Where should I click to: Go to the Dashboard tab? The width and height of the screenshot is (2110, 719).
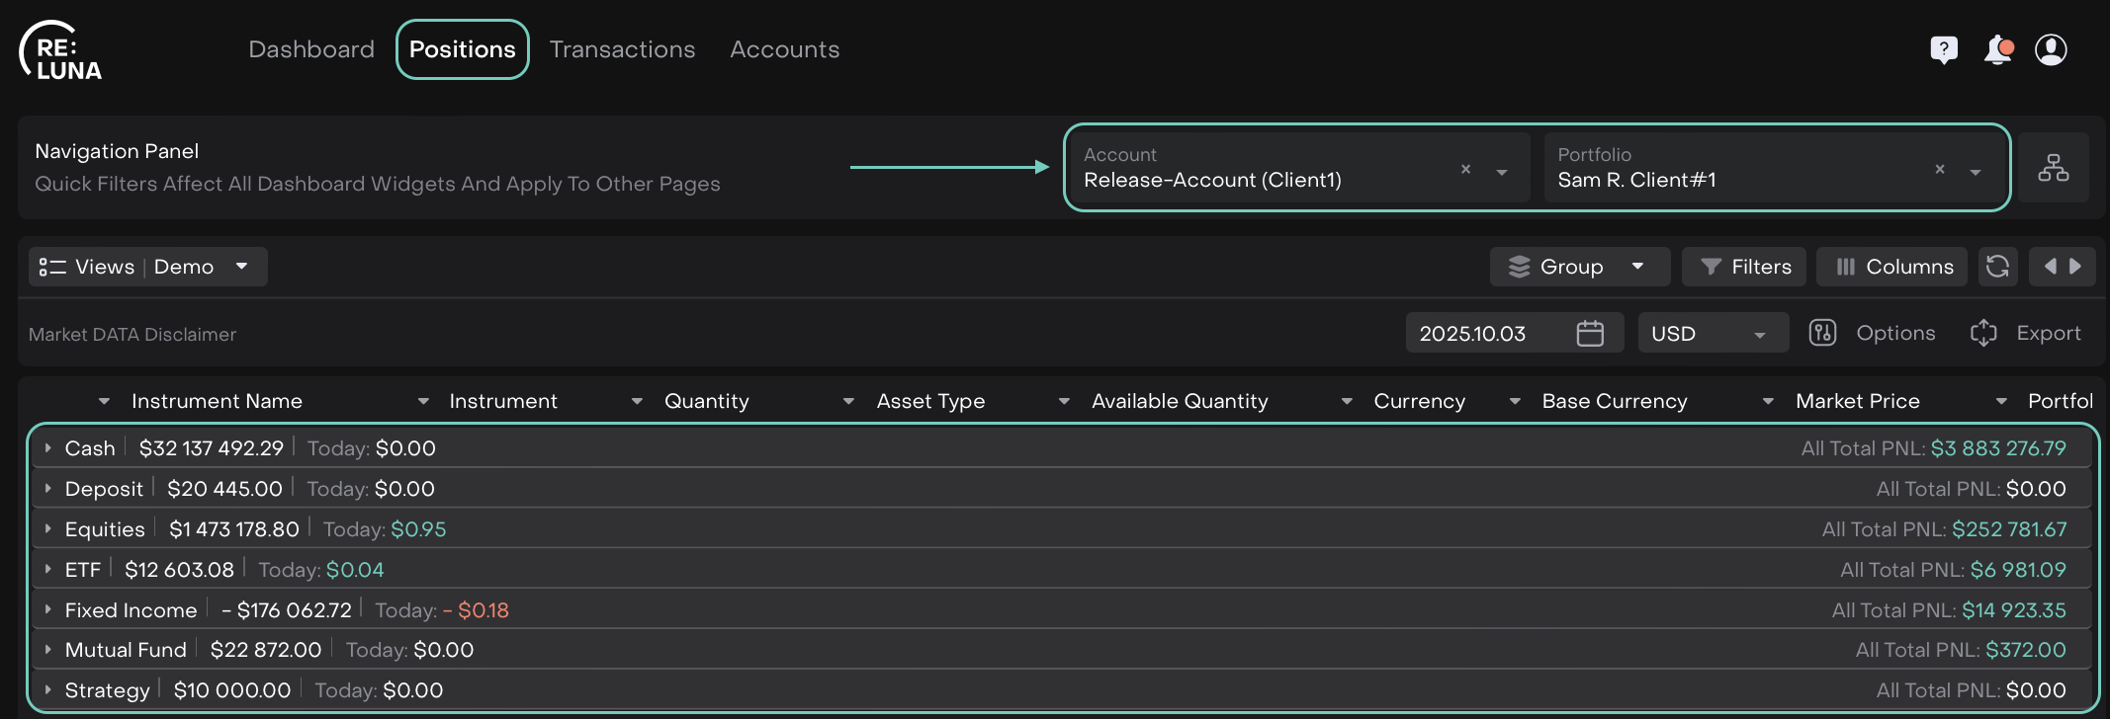pos(311,49)
